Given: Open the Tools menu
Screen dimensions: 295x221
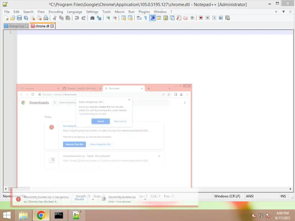Looking at the screenshot, I should tap(106, 12).
